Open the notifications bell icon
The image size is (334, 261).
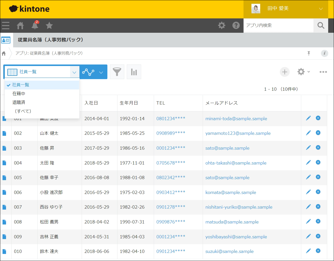click(x=35, y=25)
